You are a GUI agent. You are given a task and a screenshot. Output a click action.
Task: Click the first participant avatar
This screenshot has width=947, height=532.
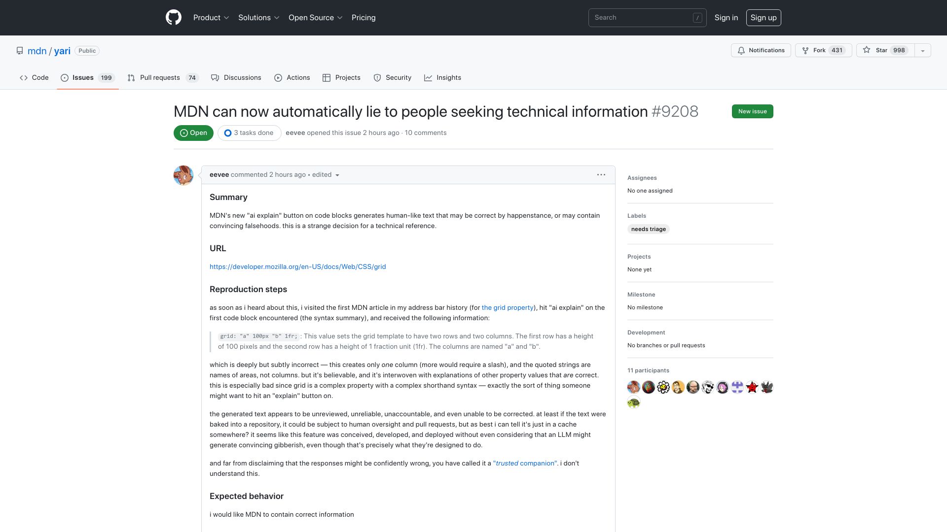coord(634,387)
